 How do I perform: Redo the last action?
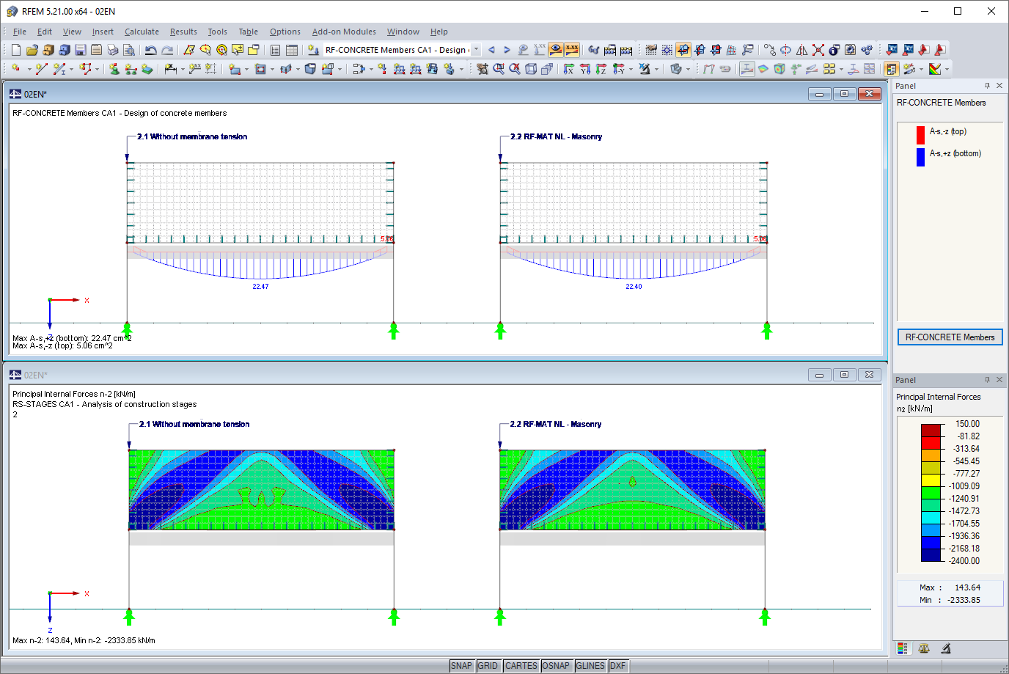tap(167, 50)
